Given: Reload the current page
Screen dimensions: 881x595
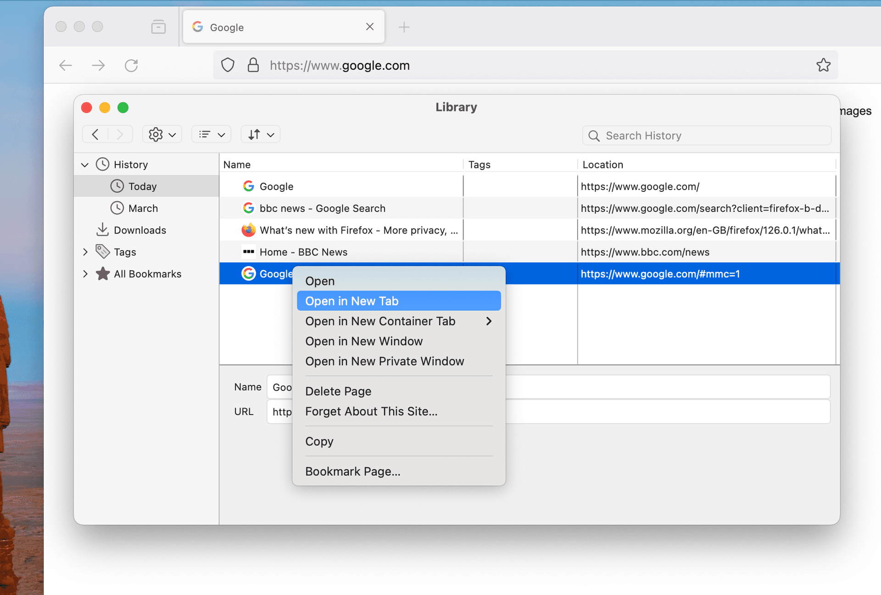Looking at the screenshot, I should (x=131, y=65).
